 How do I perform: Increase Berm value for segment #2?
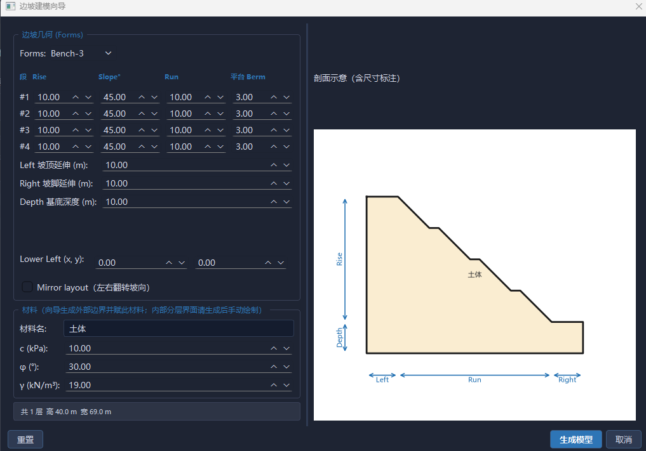[274, 114]
